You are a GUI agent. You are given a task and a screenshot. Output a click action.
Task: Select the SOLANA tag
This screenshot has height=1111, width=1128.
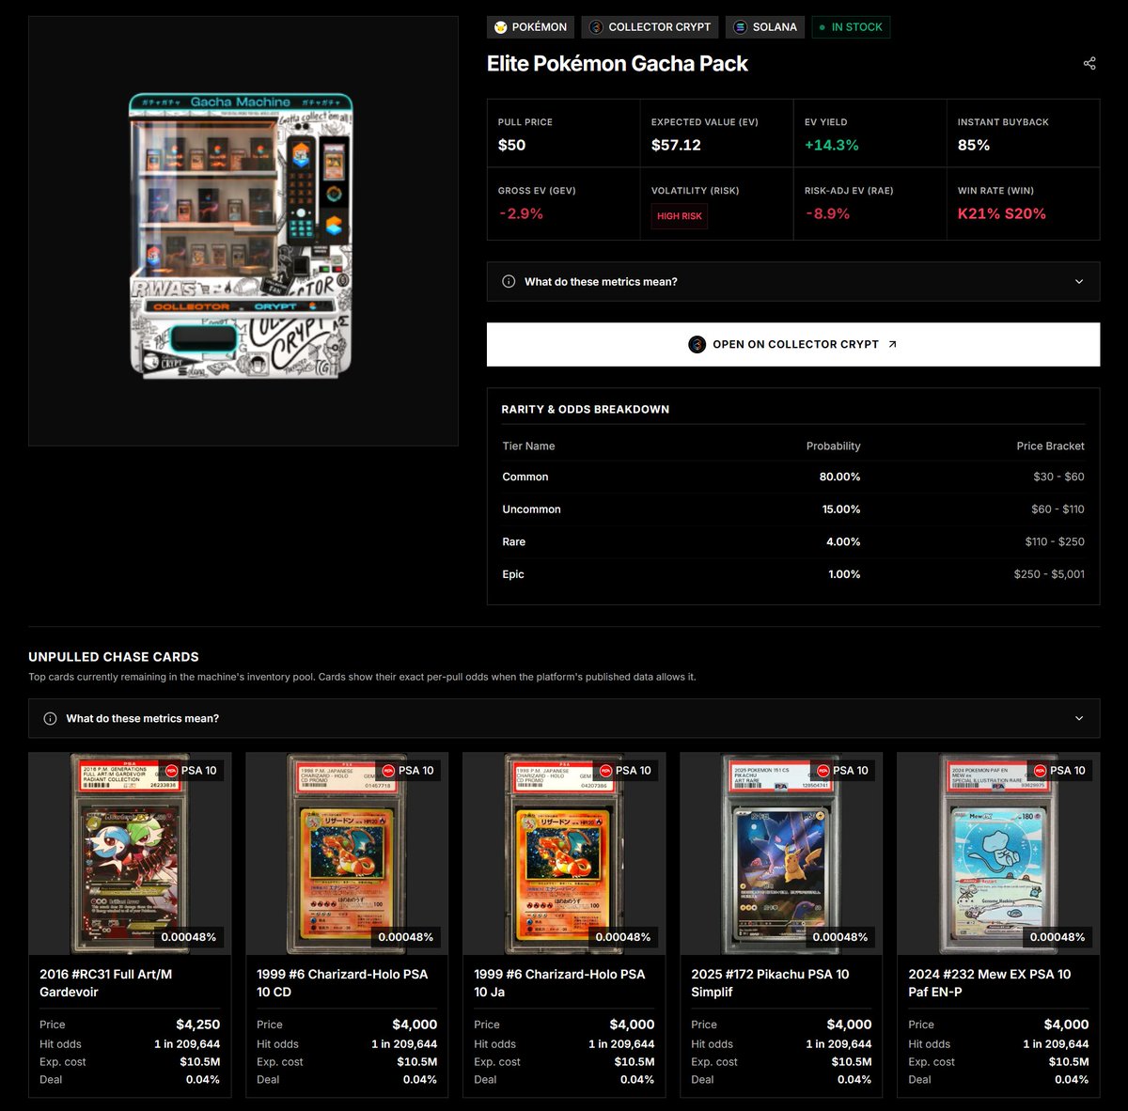pos(765,27)
